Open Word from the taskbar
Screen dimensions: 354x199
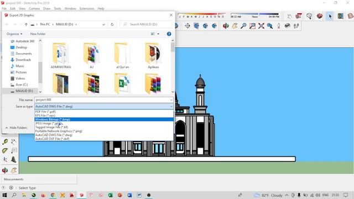click(129, 195)
